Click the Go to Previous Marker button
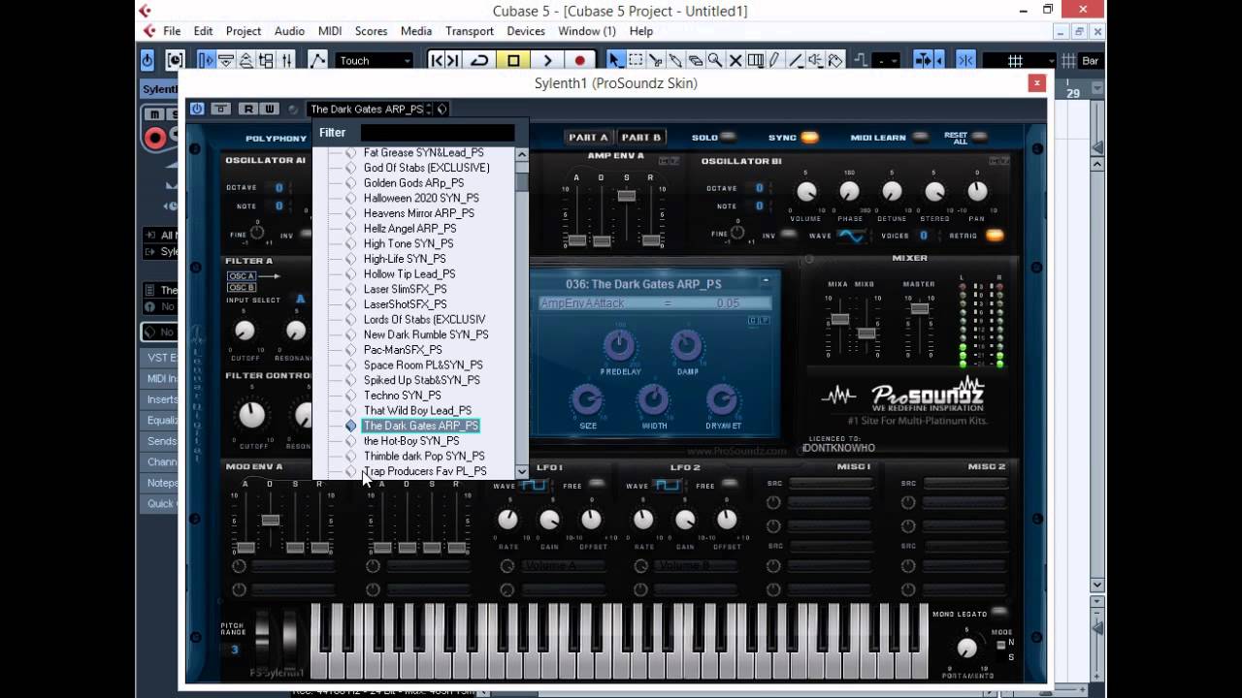The width and height of the screenshot is (1242, 698). coord(436,60)
